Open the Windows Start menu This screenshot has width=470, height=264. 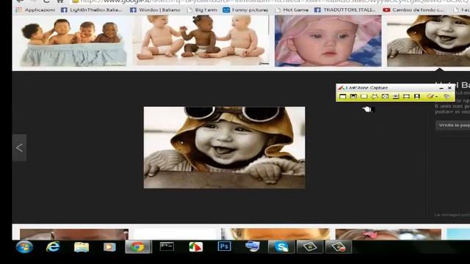click(24, 247)
